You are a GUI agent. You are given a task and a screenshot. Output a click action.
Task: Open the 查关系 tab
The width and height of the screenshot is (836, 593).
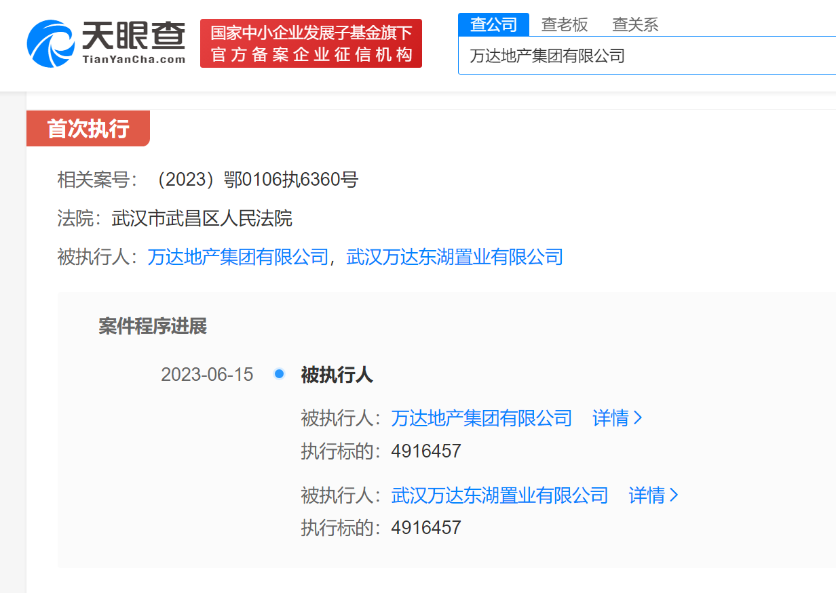[635, 25]
